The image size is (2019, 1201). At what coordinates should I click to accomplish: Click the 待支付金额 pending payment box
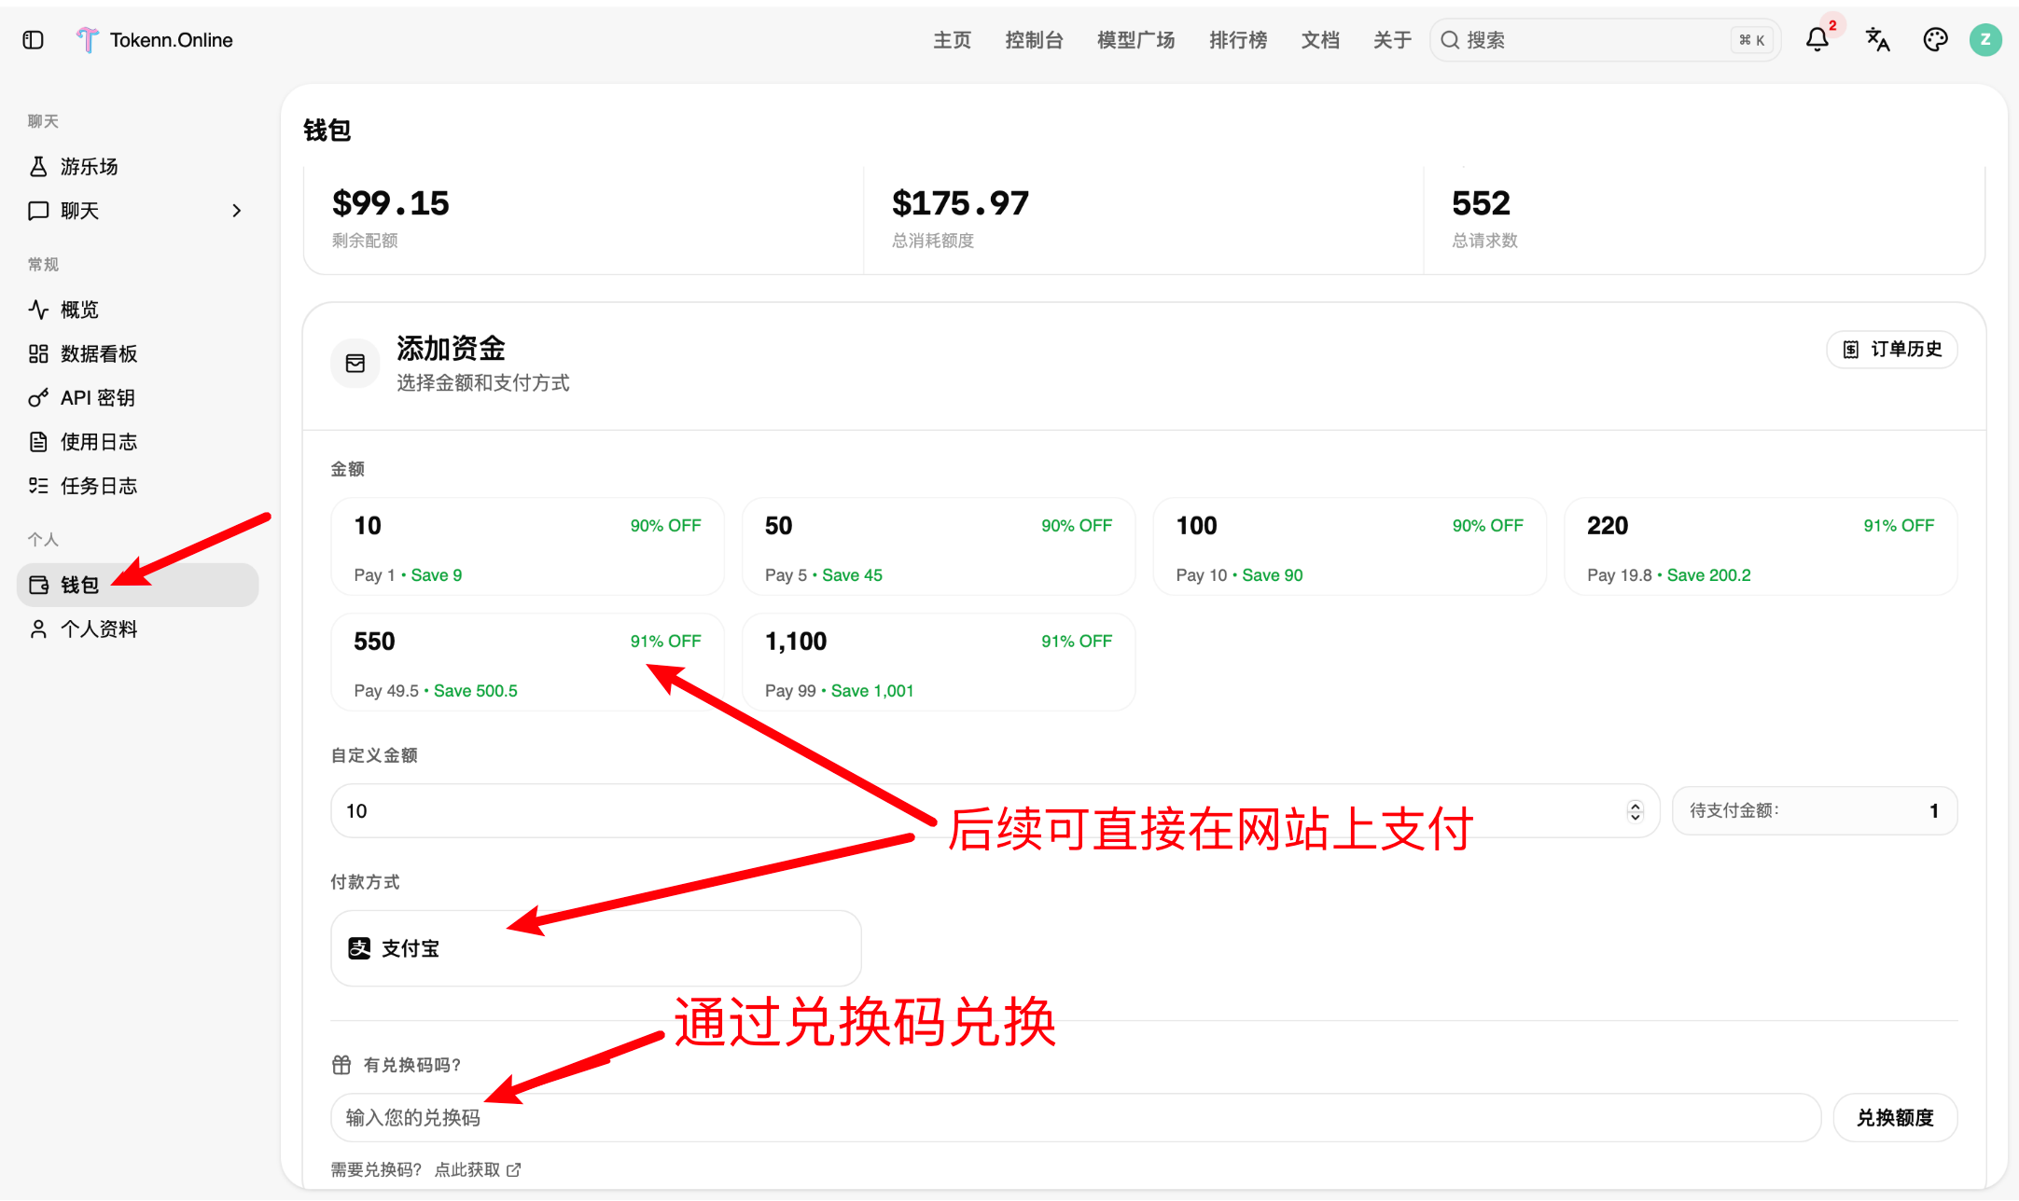[x=1815, y=811]
